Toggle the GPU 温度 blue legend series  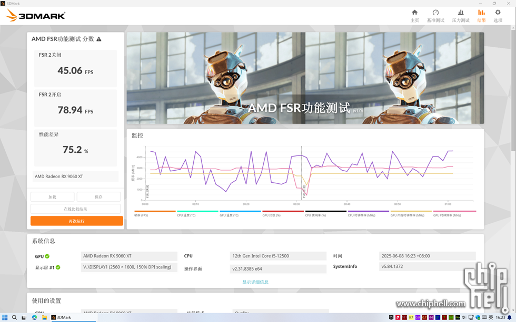[240, 213]
